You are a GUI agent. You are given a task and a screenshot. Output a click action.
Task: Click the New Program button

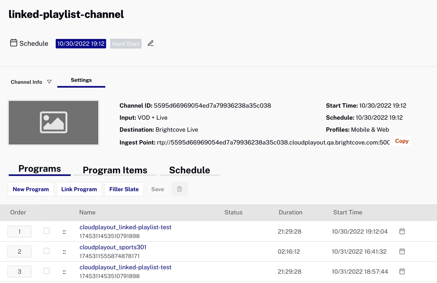[31, 189]
